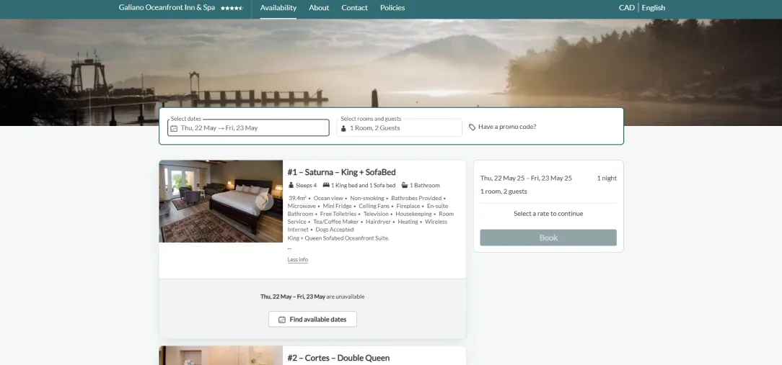Click '1 room, 2 guests' summary text
782x365 pixels.
(x=504, y=191)
